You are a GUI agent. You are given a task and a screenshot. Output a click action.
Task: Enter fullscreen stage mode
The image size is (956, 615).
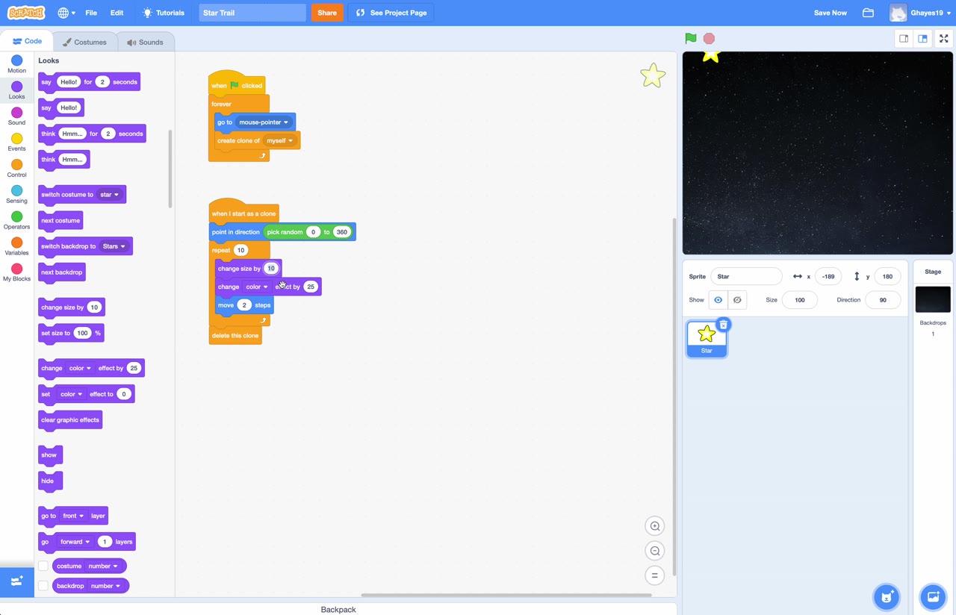click(x=943, y=38)
